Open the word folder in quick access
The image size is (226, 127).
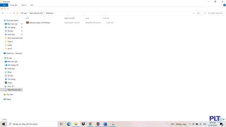point(10,49)
